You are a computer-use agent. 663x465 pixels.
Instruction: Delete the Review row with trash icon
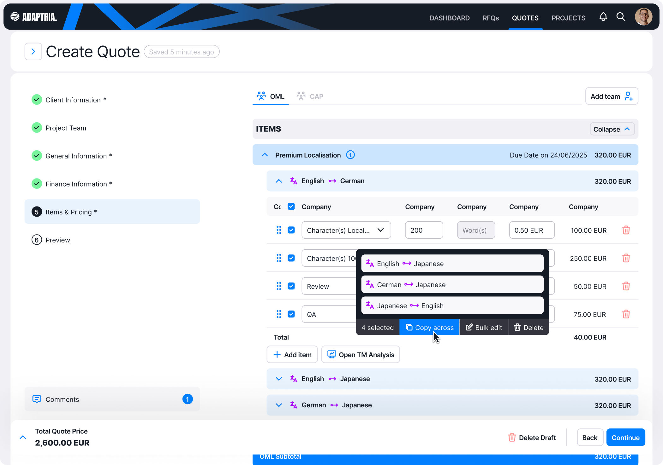tap(626, 286)
